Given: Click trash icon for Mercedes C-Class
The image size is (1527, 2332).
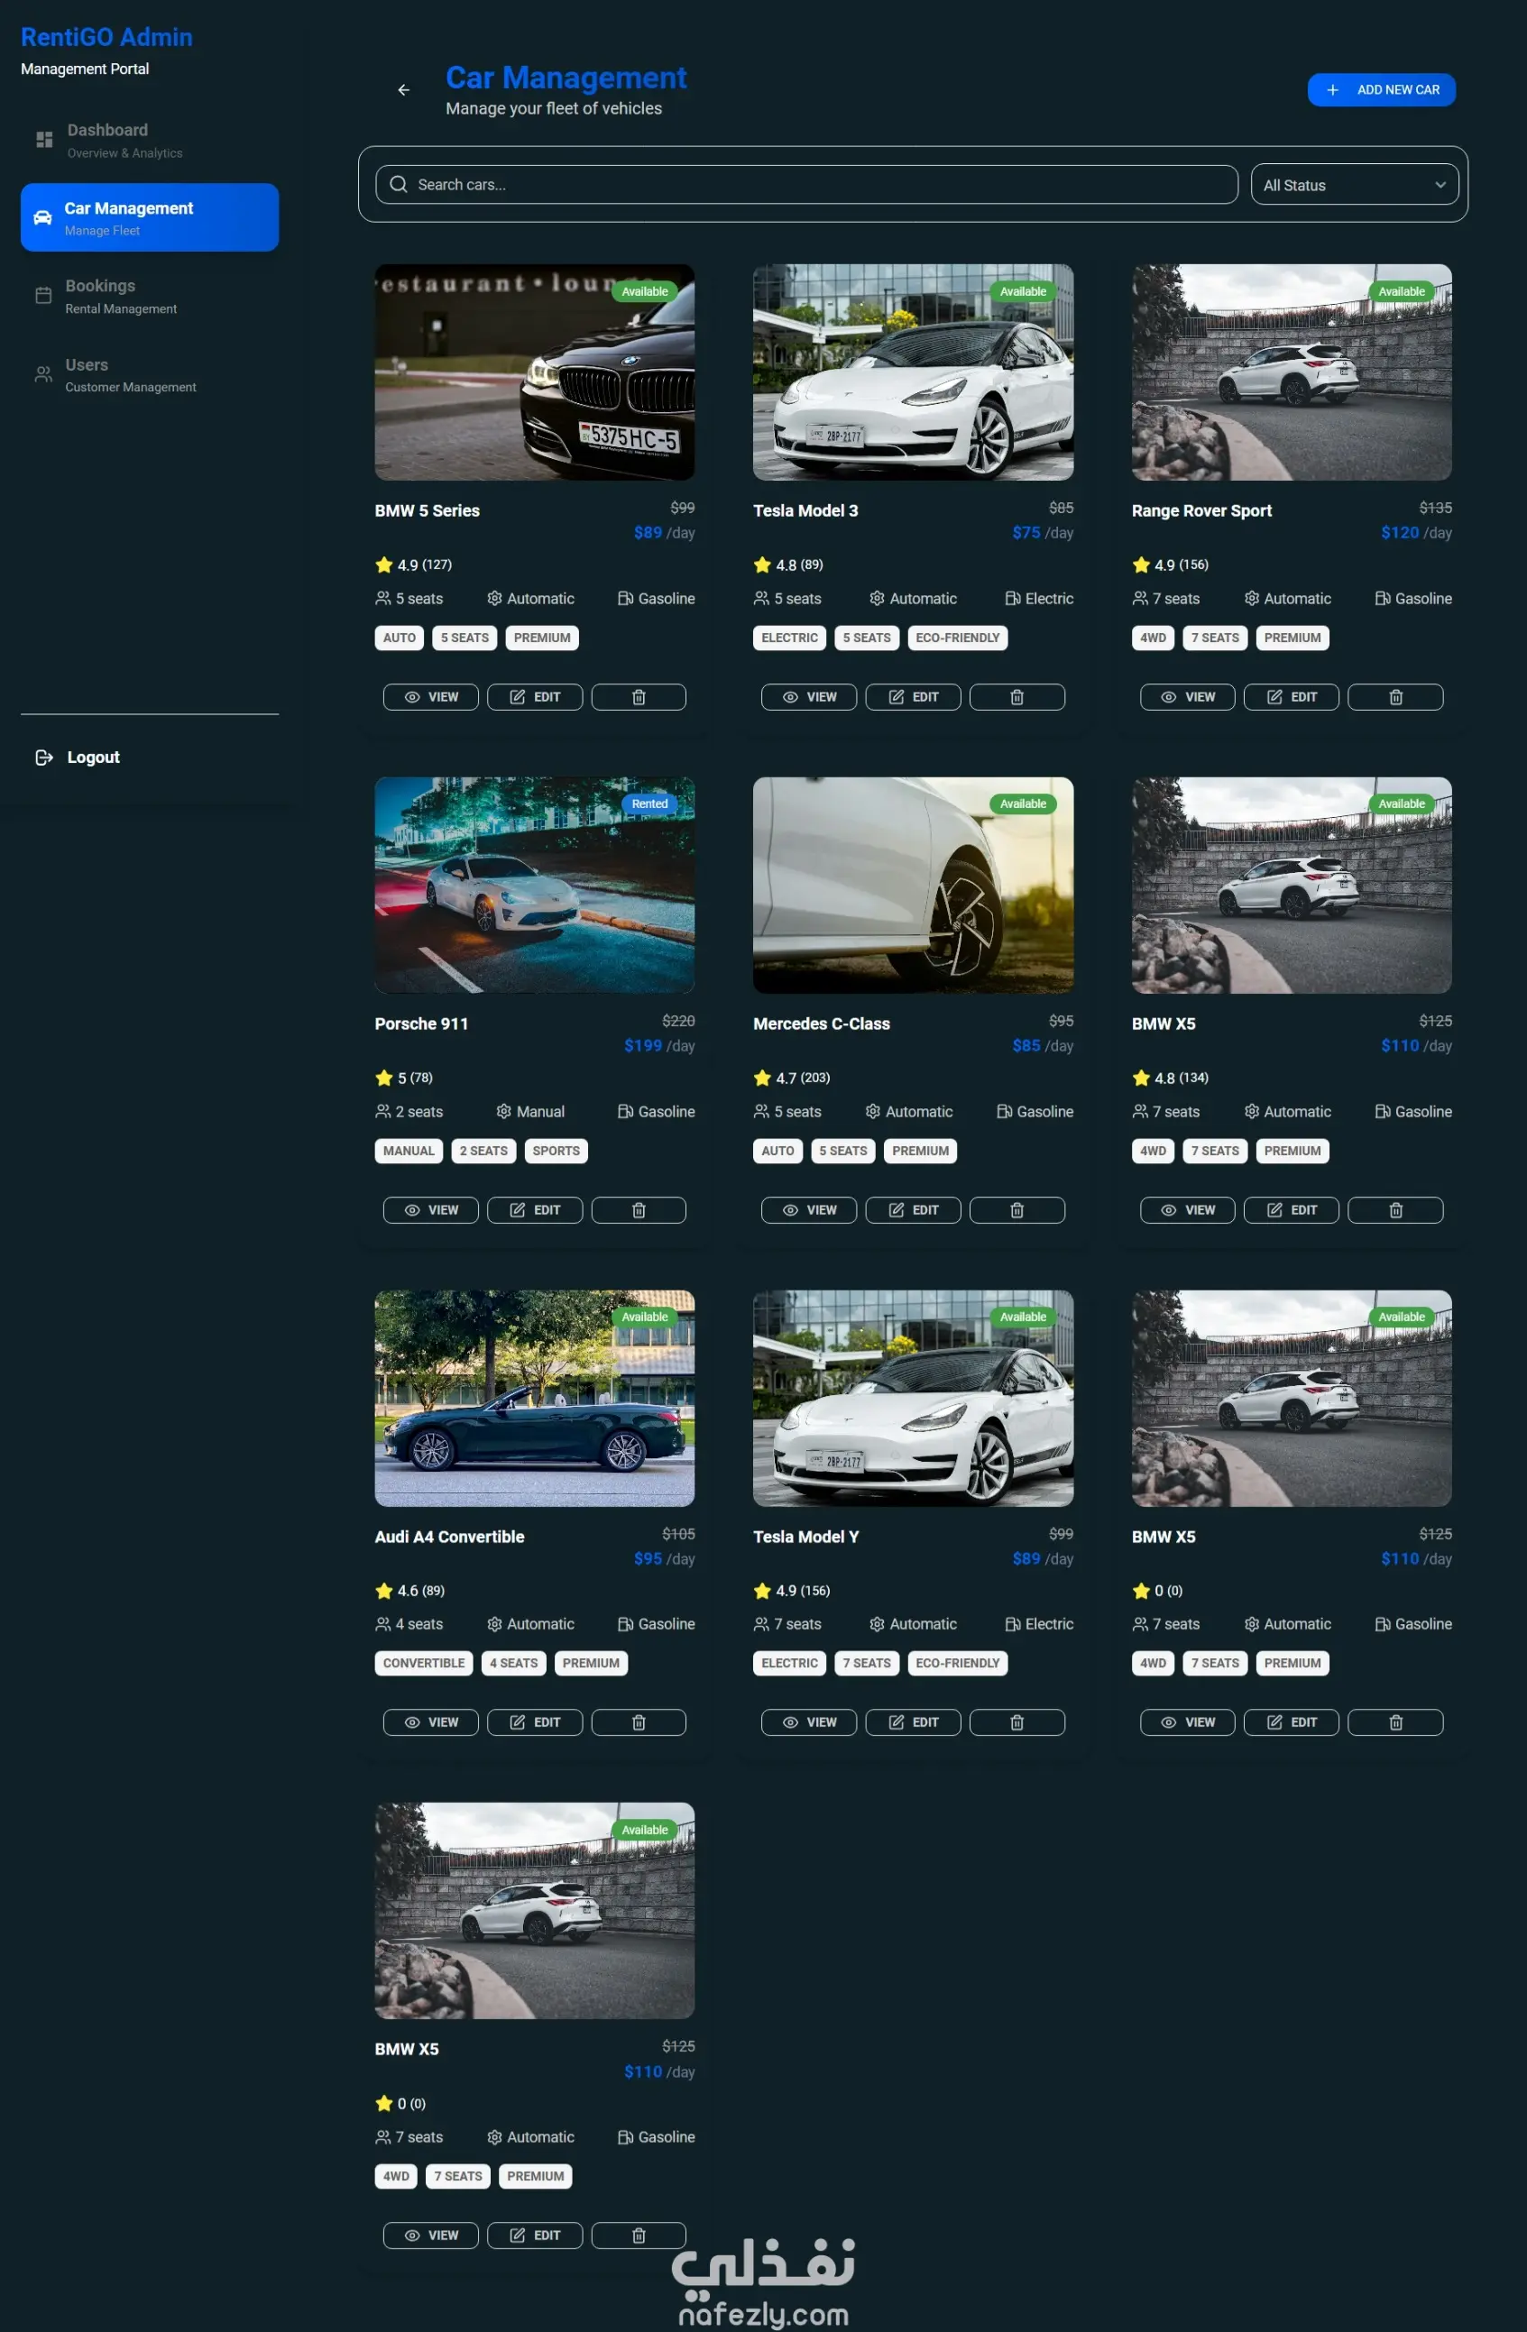Looking at the screenshot, I should click(1016, 1210).
